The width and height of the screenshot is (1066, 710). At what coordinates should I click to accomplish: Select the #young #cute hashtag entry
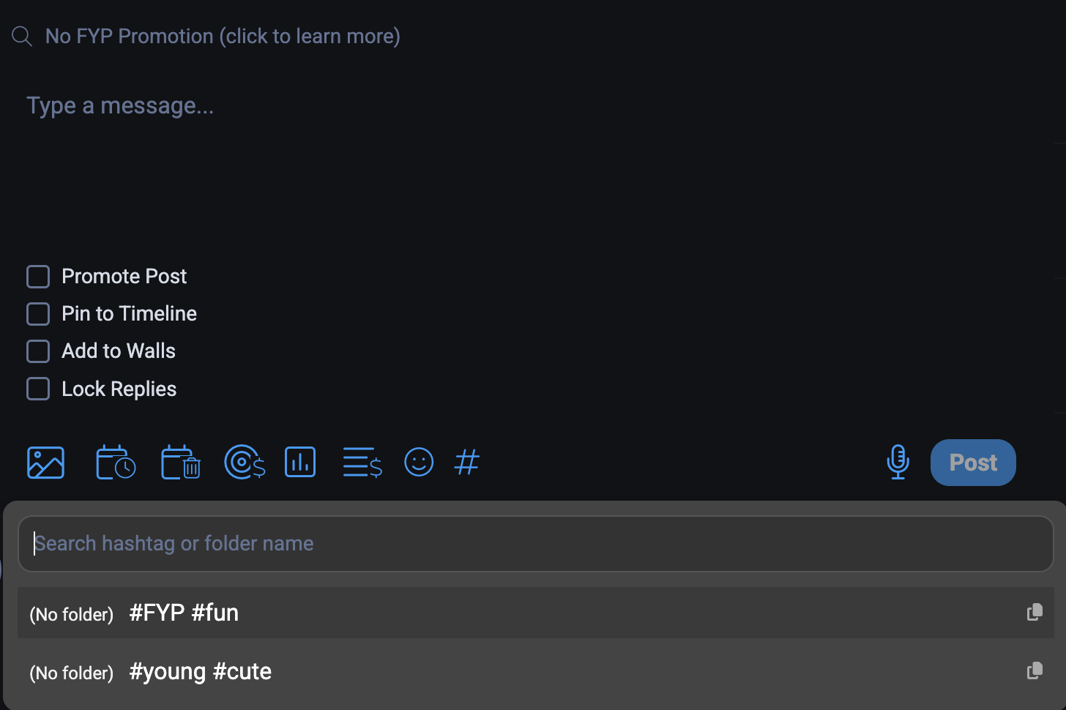pyautogui.click(x=200, y=671)
